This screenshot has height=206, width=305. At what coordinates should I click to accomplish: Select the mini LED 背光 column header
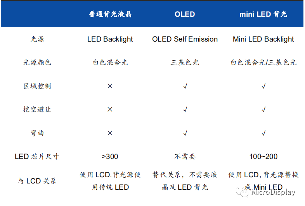pyautogui.click(x=263, y=14)
